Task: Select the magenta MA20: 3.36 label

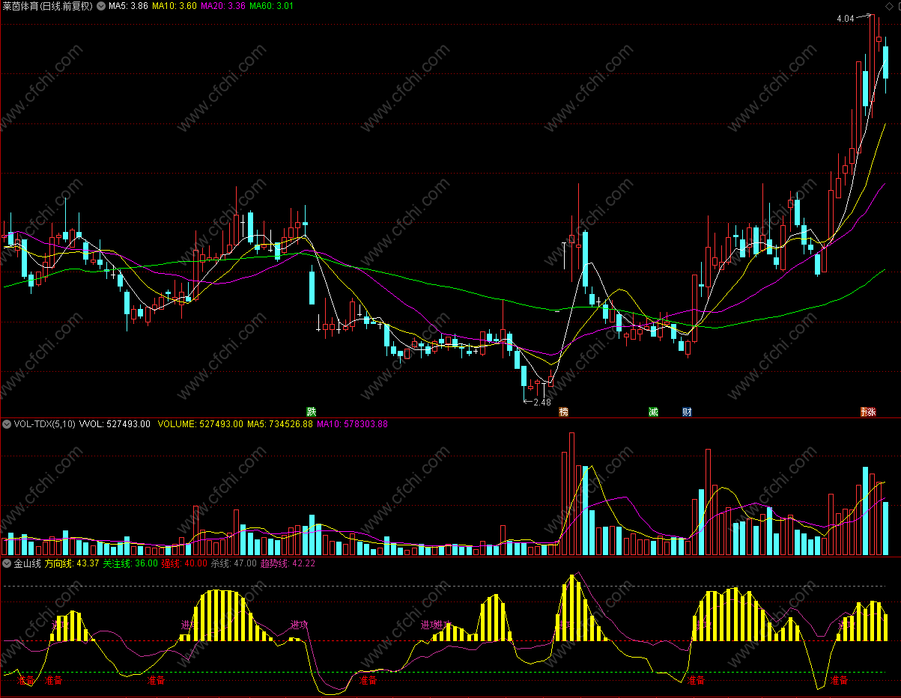Action: click(223, 6)
